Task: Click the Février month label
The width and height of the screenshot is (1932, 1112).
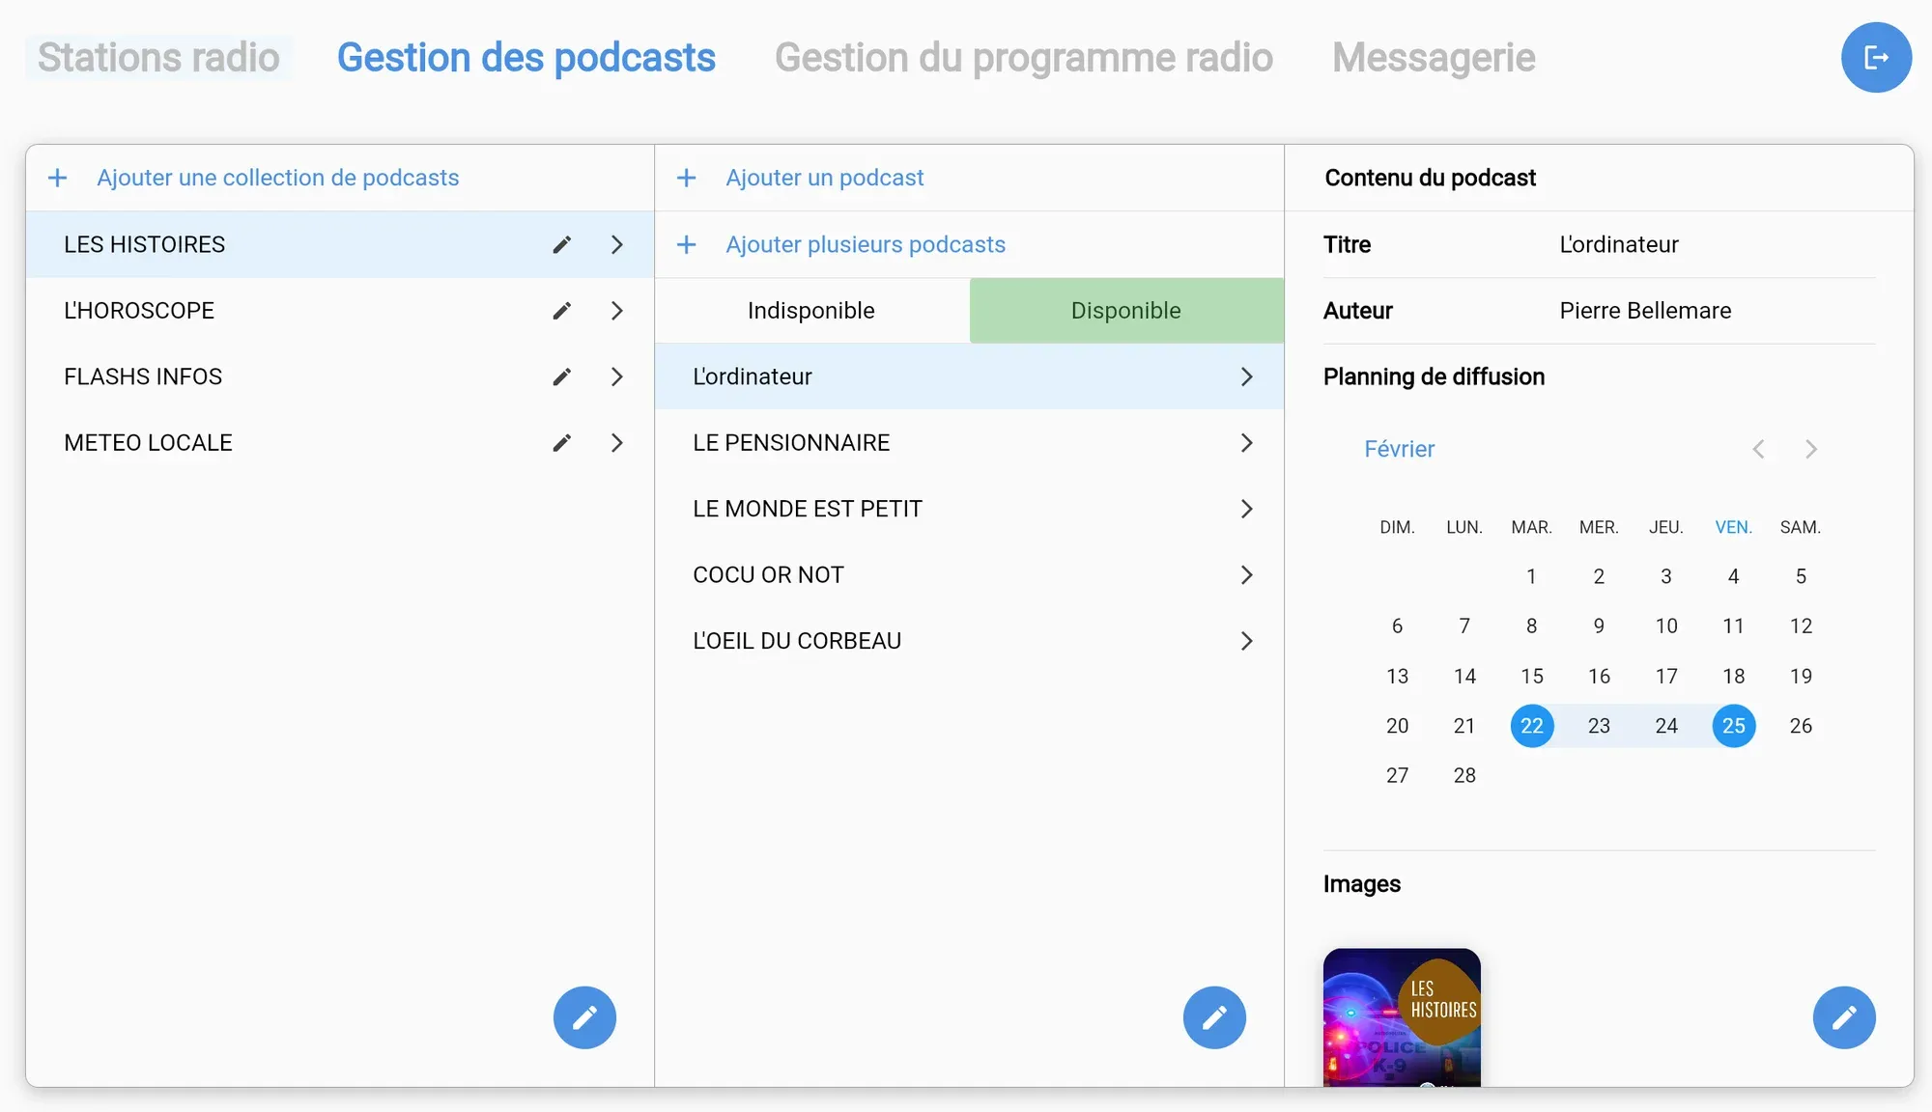Action: (x=1399, y=450)
